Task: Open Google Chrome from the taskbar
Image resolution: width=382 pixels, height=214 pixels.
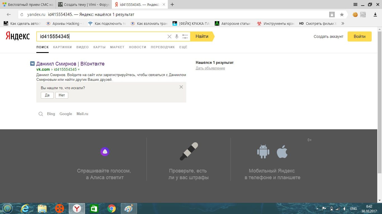Action: (112, 208)
